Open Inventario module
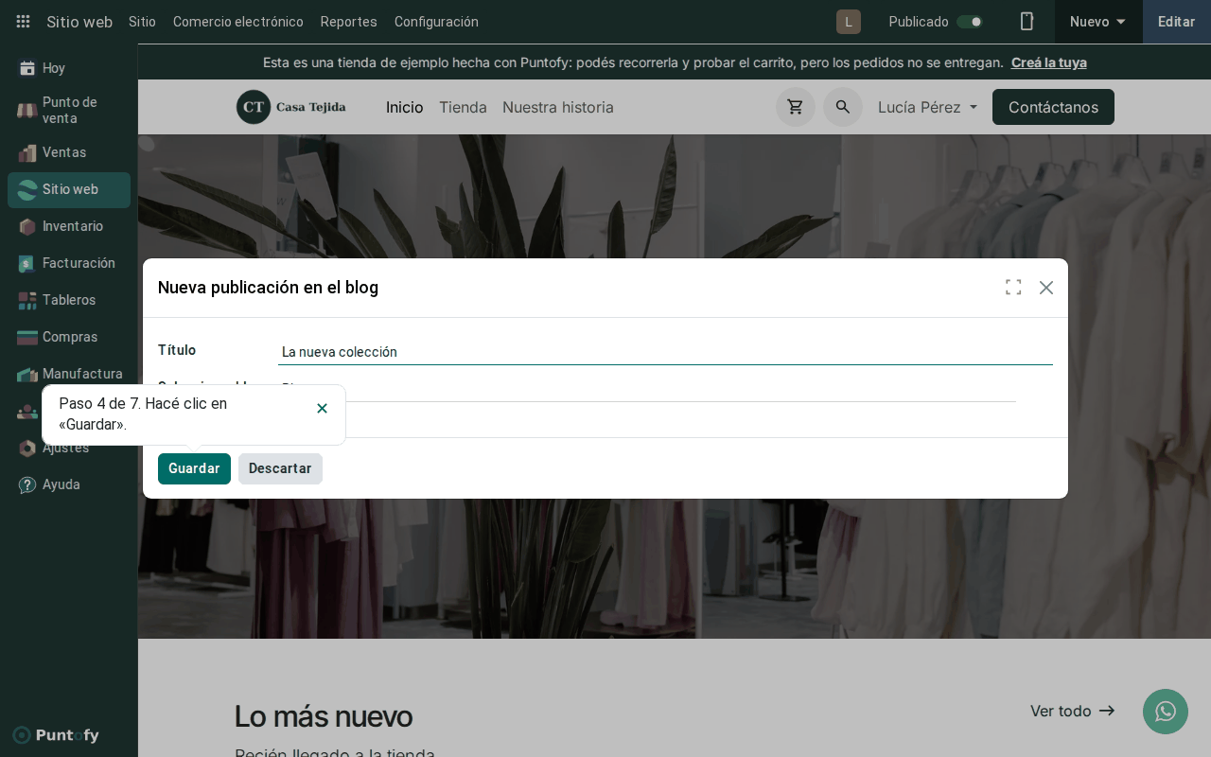Viewport: 1211px width, 757px height. pos(69,226)
